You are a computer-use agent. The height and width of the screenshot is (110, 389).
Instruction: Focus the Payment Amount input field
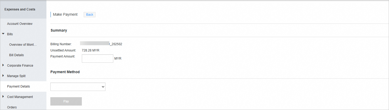pyautogui.click(x=98, y=59)
